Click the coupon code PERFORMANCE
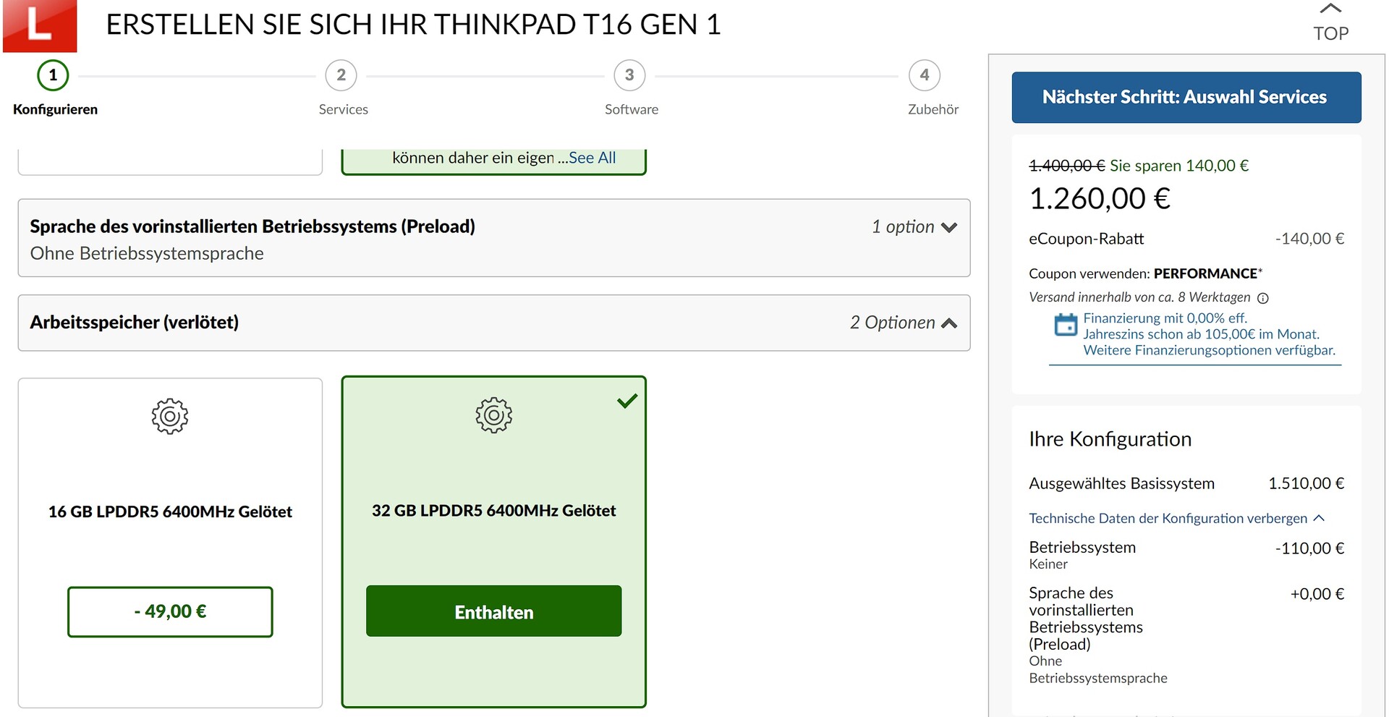 click(x=1205, y=273)
